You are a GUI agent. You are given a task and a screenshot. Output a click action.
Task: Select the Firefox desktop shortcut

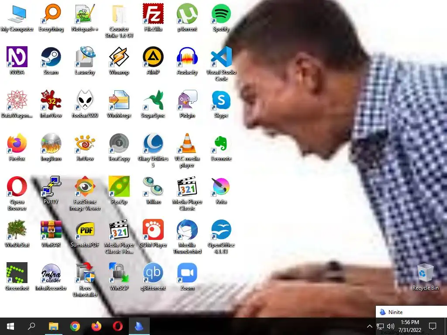[x=17, y=147]
